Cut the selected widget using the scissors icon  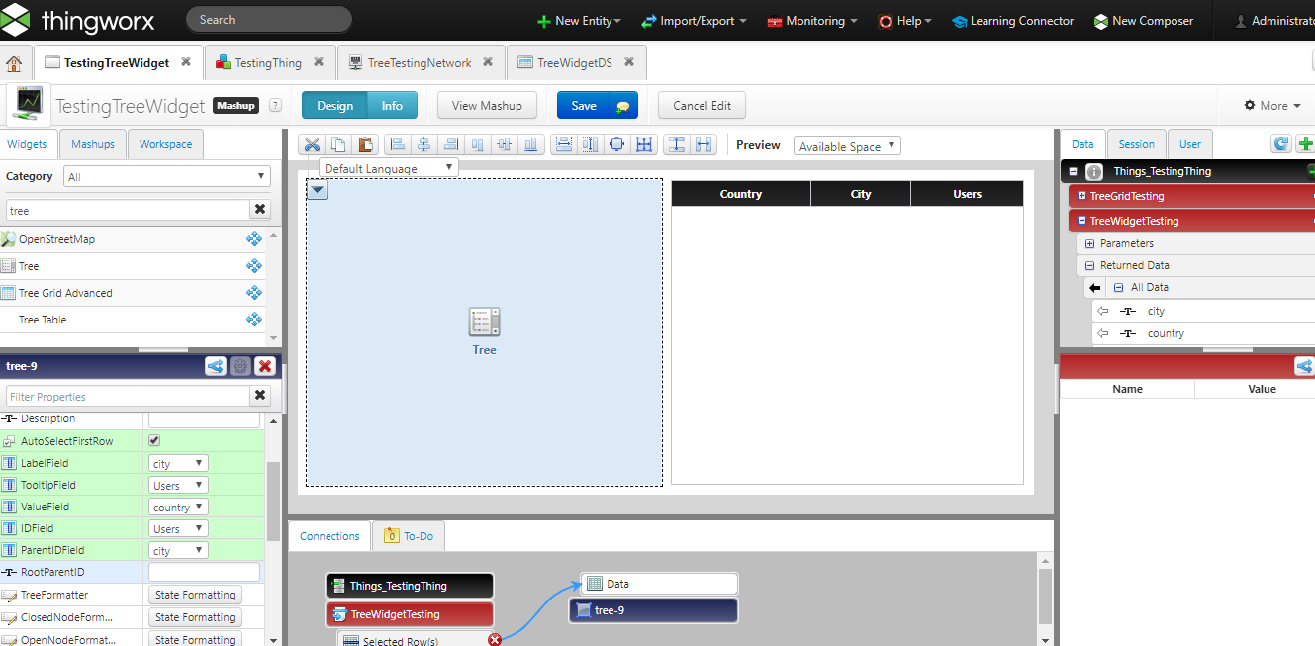[312, 143]
